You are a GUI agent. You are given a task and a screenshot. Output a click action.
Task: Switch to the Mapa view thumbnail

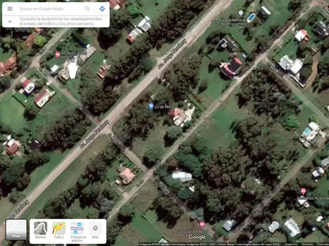coord(16,230)
